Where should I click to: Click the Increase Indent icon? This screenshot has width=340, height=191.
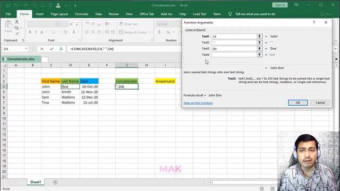[113, 32]
